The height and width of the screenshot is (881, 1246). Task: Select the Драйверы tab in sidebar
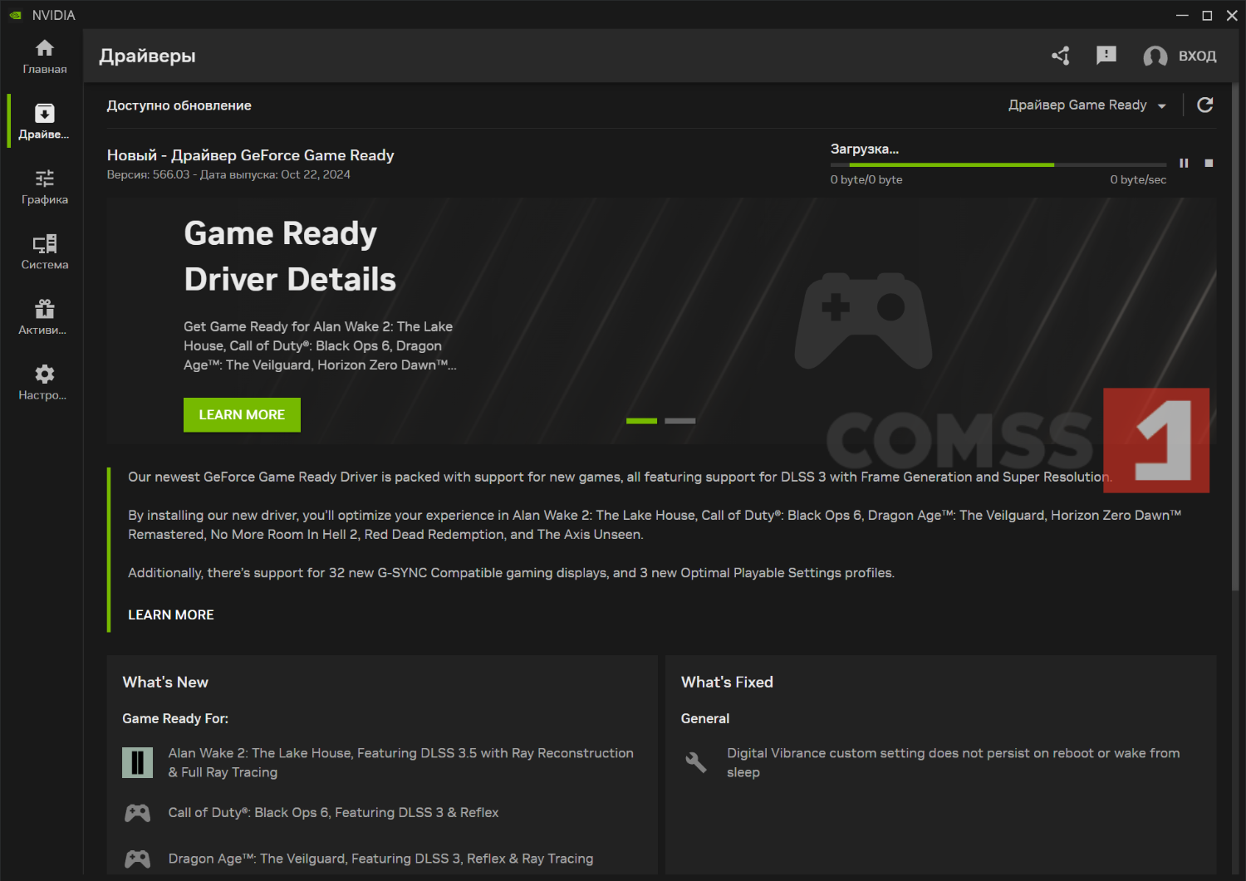pyautogui.click(x=45, y=121)
